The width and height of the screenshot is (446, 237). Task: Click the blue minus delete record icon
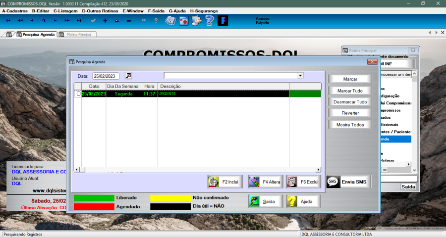click(129, 21)
